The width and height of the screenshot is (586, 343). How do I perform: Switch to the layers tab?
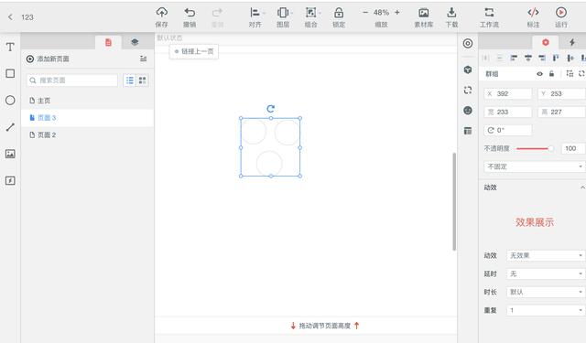(135, 42)
